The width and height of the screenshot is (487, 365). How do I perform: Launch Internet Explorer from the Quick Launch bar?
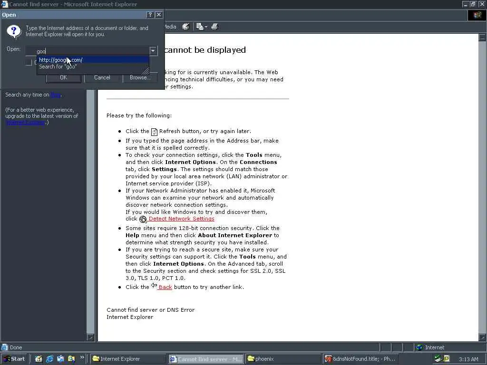(x=49, y=359)
